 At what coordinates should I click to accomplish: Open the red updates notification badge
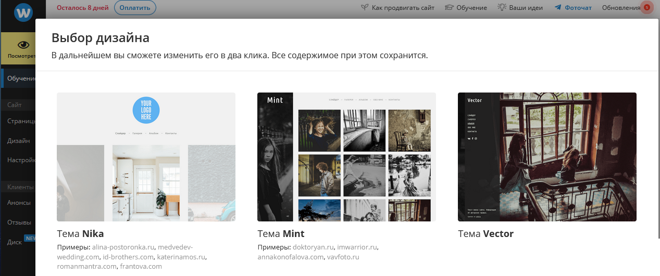pyautogui.click(x=646, y=8)
